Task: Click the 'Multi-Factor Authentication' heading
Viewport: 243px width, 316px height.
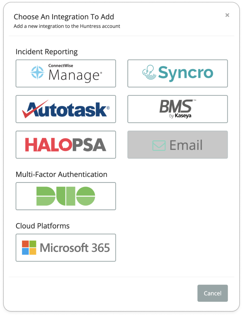Action: (x=62, y=174)
